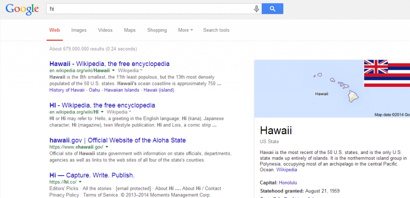The image size is (410, 198).
Task: Expand green arrow next to en.wikipedia.org/wiki/Hawaii
Action: (x=113, y=70)
